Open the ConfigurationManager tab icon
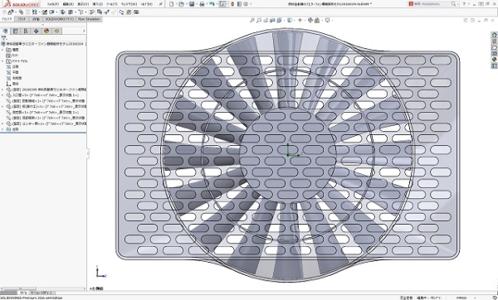Viewport: 498px width, 300px height. click(x=26, y=31)
